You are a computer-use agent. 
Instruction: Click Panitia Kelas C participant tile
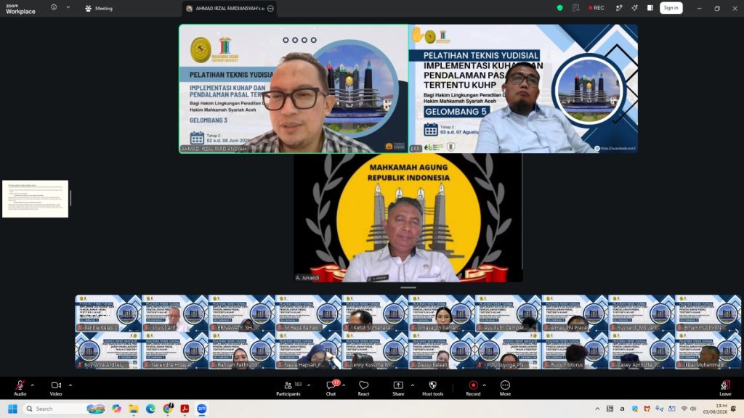tap(108, 313)
